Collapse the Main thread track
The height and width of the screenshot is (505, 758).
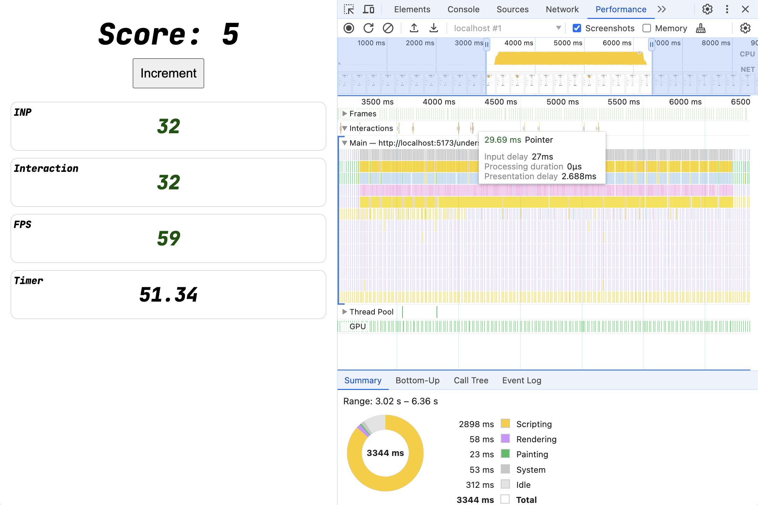pyautogui.click(x=347, y=143)
